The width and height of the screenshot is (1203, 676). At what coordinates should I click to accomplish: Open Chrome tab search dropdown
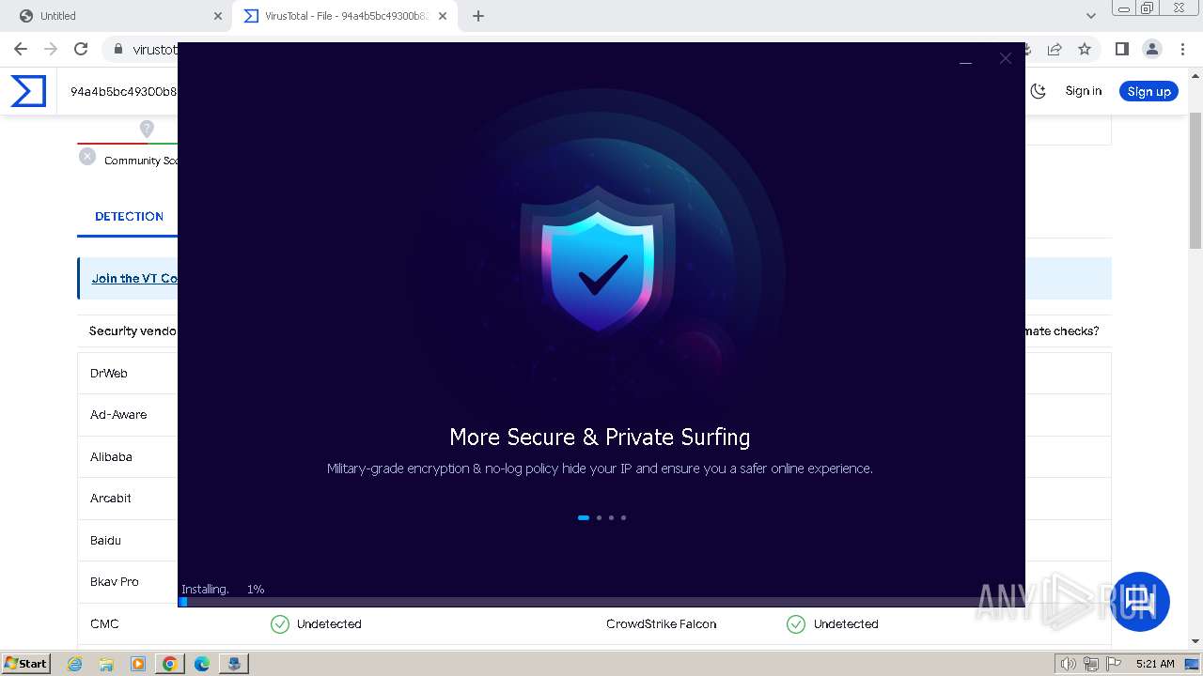point(1091,16)
